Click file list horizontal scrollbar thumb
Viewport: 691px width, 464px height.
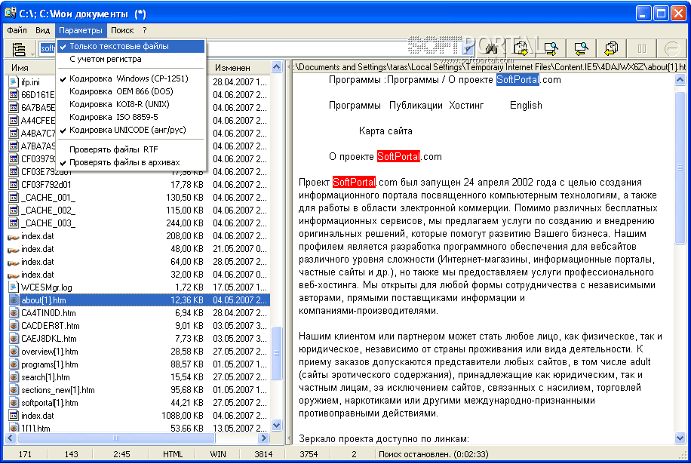point(116,438)
